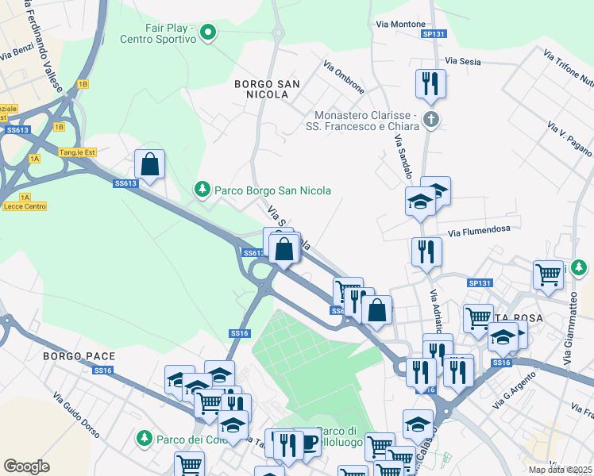594x476 pixels.
Task: Select the shopping bag marker at SS613 roundabout
Action: 284,250
